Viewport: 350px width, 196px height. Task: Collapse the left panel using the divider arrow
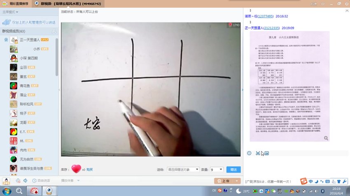click(x=59, y=90)
